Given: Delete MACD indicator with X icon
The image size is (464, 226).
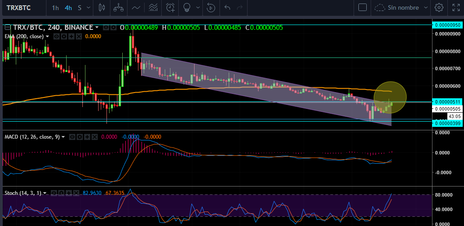Looking at the screenshot, I should tap(94, 137).
